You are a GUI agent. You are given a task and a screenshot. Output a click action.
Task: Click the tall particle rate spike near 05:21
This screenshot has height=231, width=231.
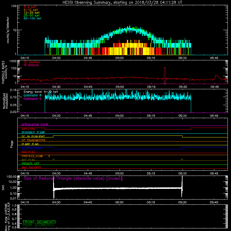(x=165, y=75)
